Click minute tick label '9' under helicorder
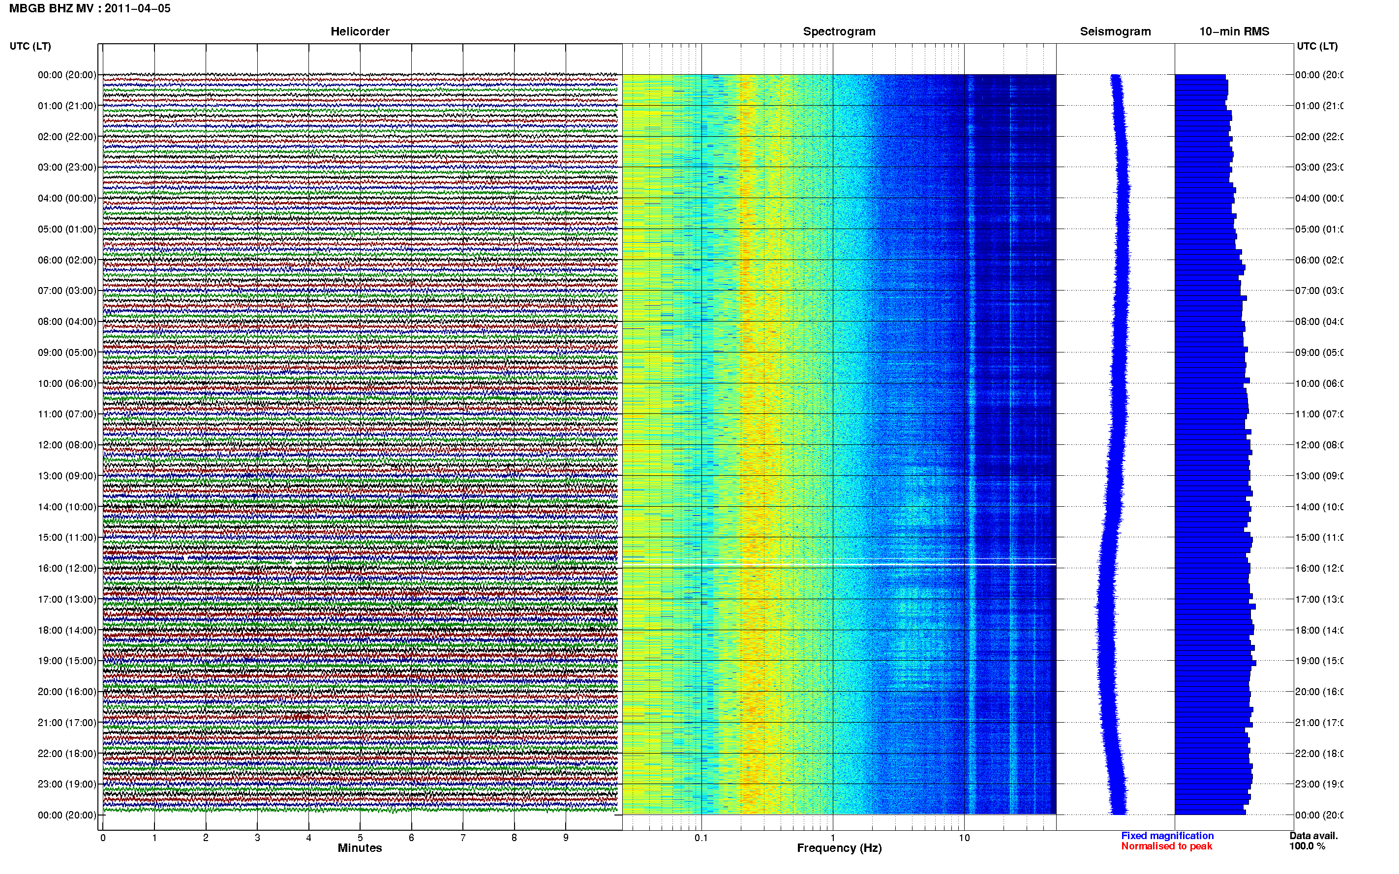 [566, 838]
